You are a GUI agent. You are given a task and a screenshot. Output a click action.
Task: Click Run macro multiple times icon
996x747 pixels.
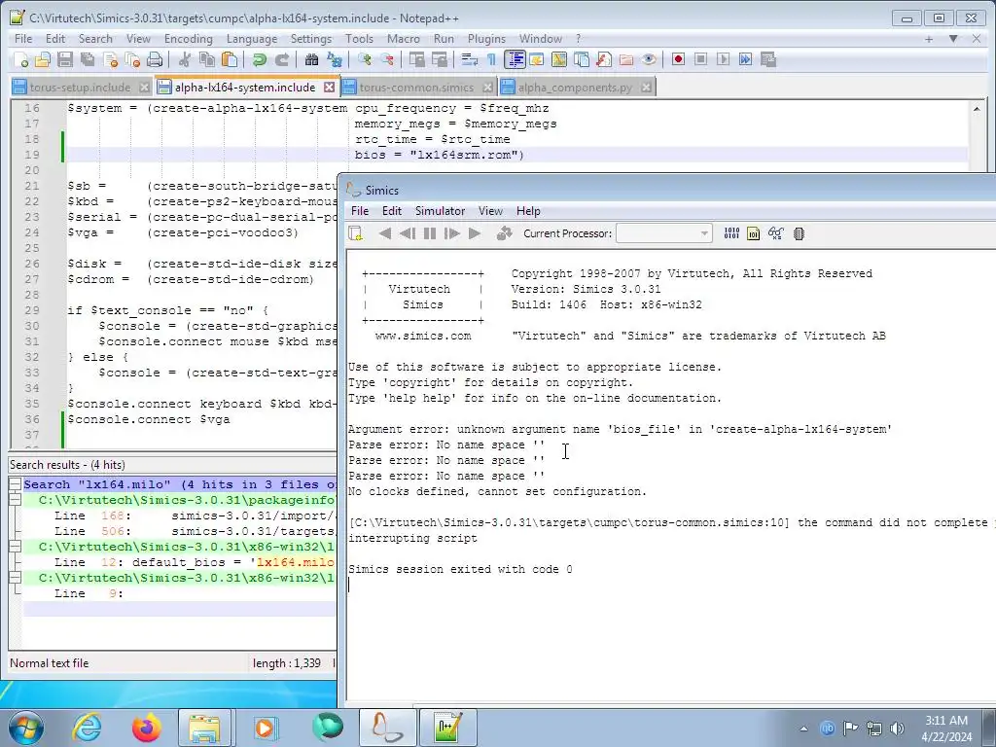click(746, 59)
